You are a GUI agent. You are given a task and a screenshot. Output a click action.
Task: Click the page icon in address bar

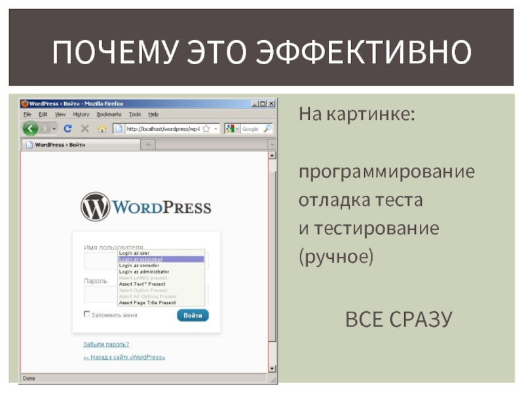[x=119, y=128]
